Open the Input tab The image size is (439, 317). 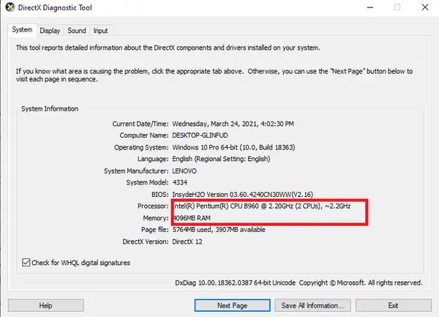100,31
